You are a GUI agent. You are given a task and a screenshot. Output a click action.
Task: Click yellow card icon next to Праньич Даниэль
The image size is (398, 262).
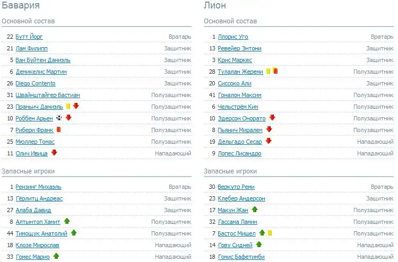pyautogui.click(x=68, y=107)
